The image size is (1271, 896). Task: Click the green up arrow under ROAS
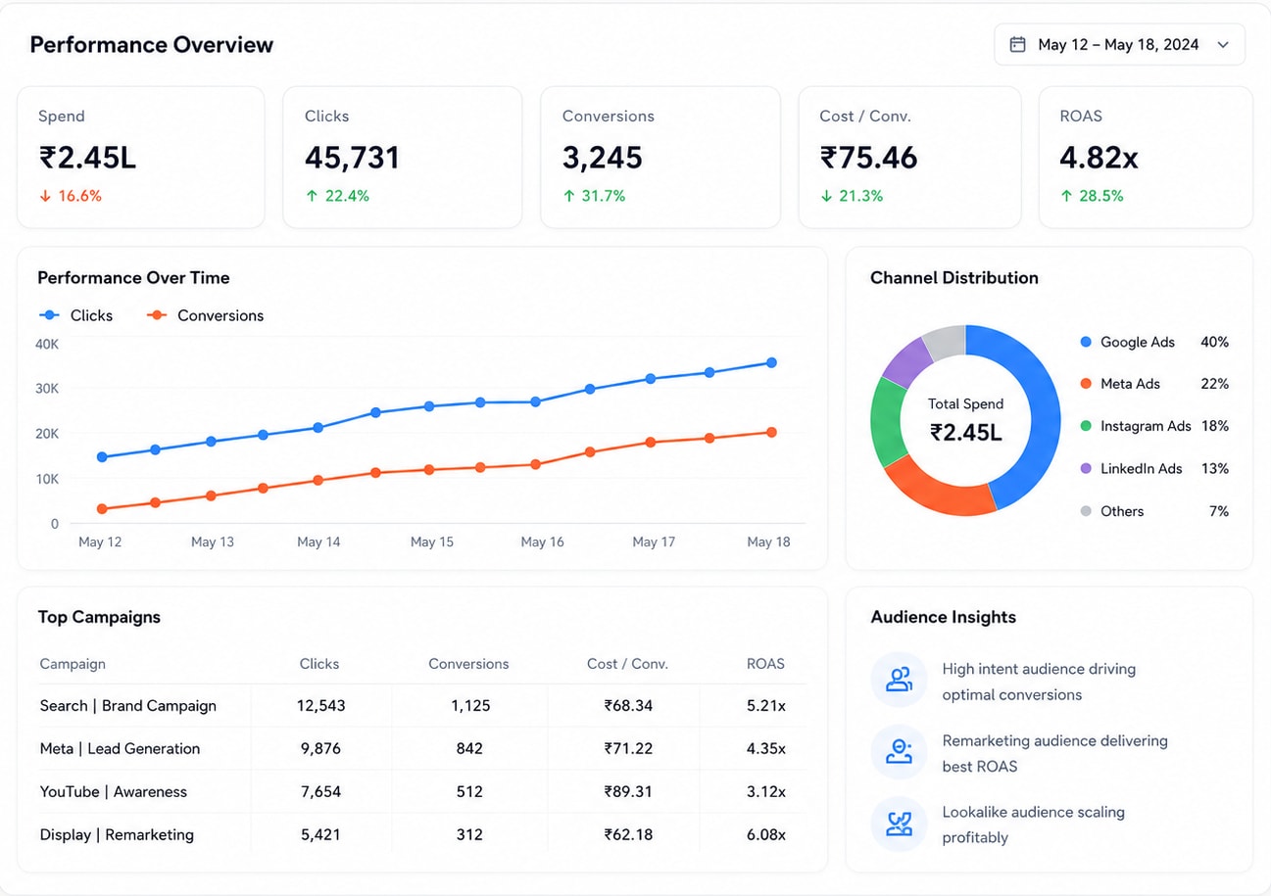click(1066, 196)
